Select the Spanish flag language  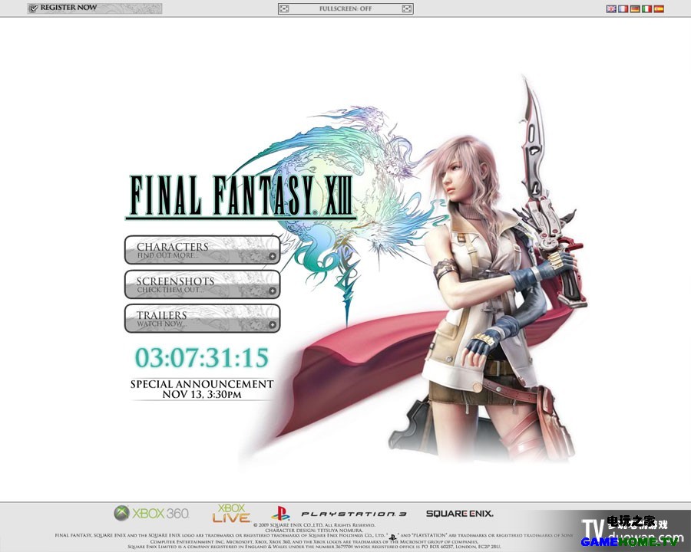pyautogui.click(x=659, y=8)
